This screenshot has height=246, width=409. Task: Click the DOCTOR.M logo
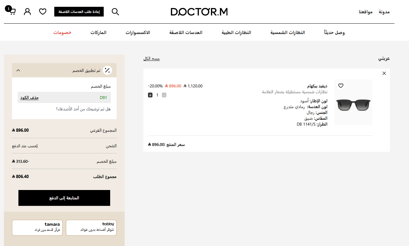(x=199, y=12)
